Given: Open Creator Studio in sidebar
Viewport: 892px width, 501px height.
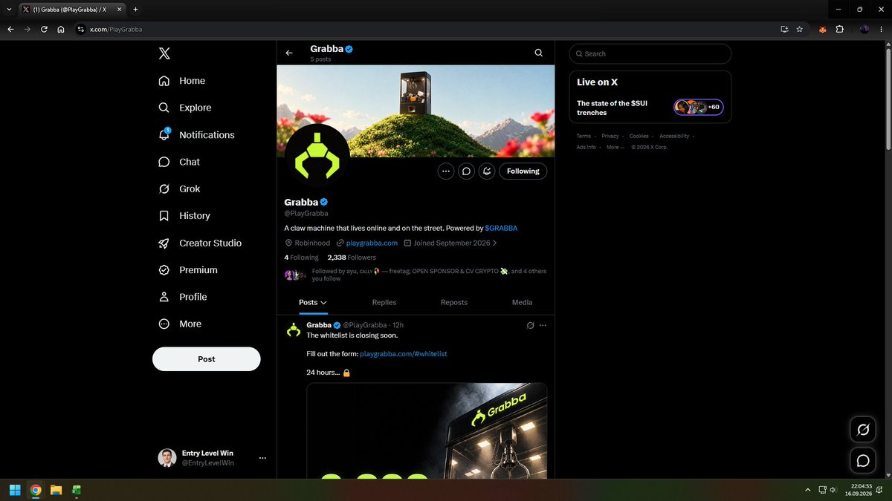Looking at the screenshot, I should [x=199, y=243].
